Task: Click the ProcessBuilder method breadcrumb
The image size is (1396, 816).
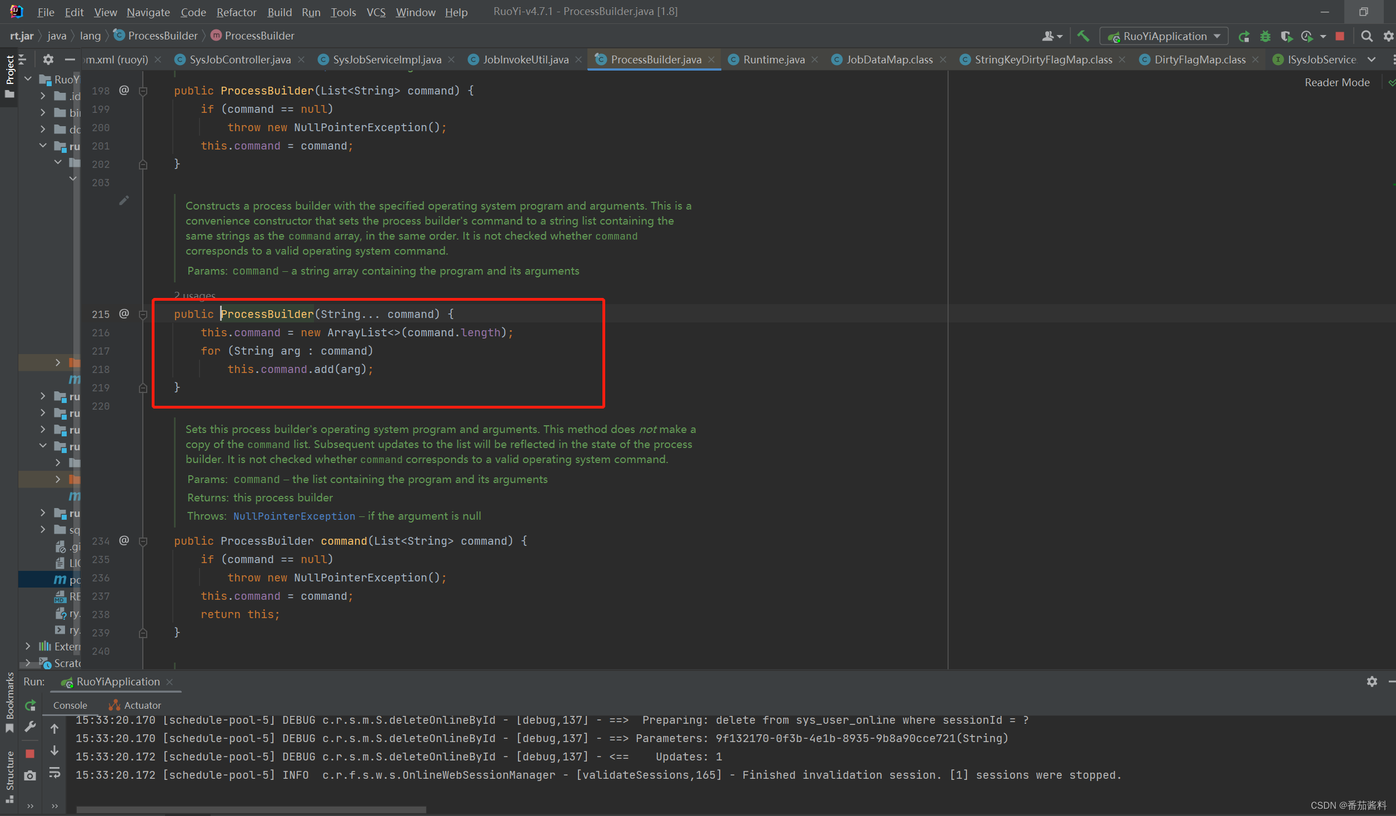Action: point(253,36)
